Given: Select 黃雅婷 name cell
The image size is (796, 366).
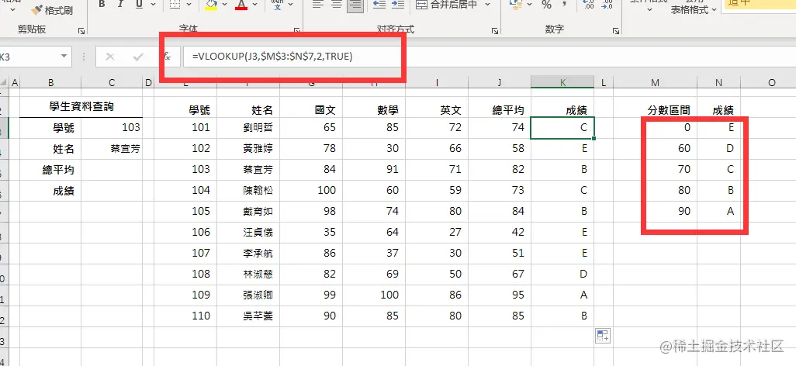Looking at the screenshot, I should (248, 148).
